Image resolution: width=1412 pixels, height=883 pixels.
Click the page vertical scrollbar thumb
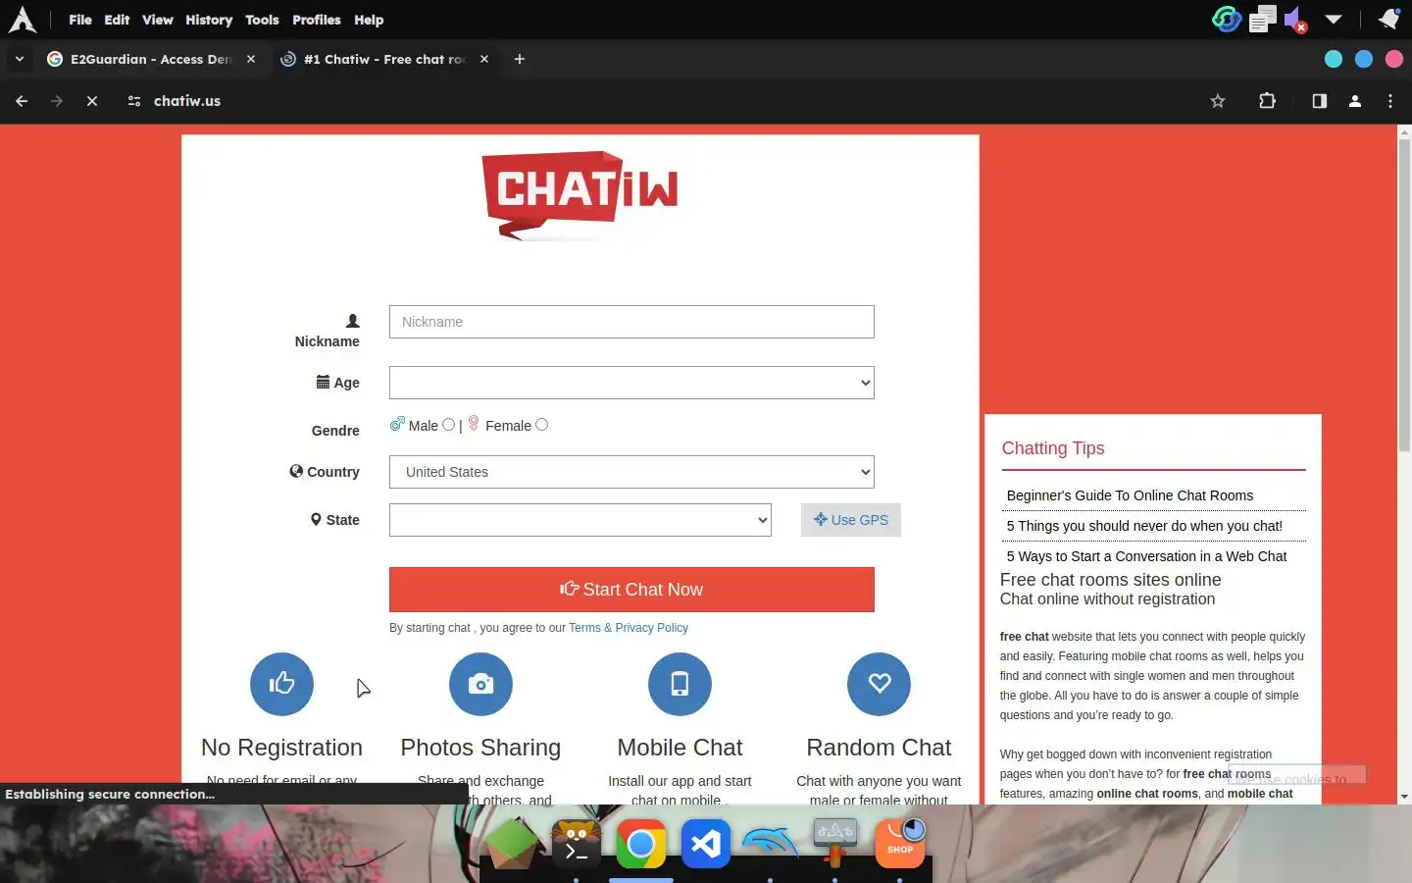(x=1404, y=294)
